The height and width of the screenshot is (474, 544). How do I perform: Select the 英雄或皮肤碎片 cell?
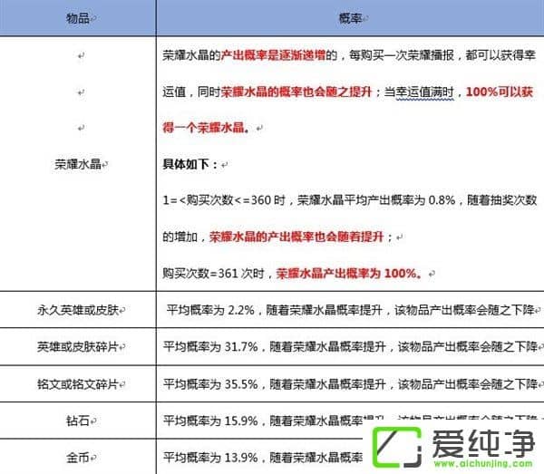coord(78,347)
